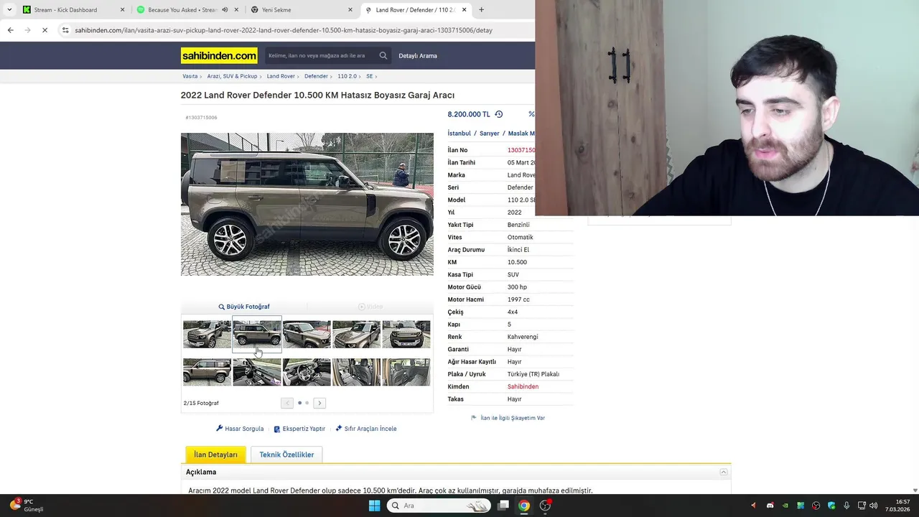Mute audio on the Because You Asked tab
Image resolution: width=919 pixels, height=517 pixels.
click(x=225, y=10)
